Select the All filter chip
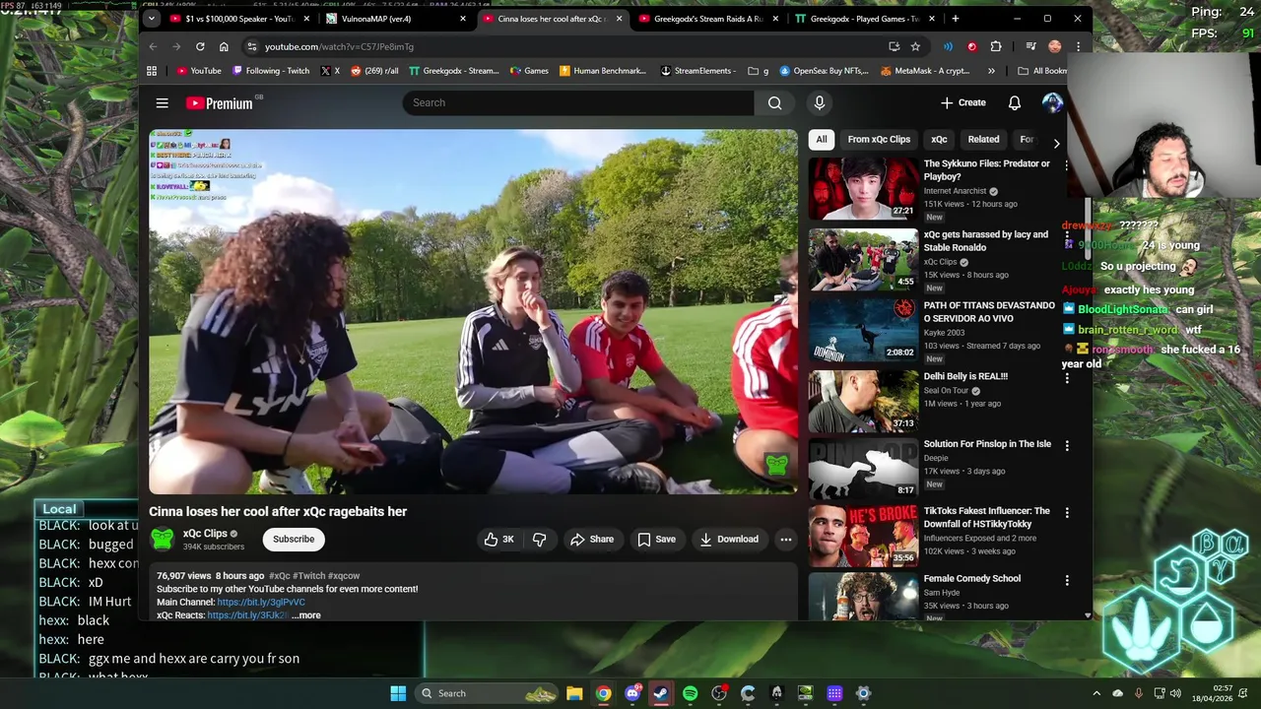This screenshot has width=1261, height=709. pos(822,139)
